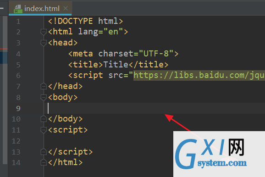The width and height of the screenshot is (265, 177).
Task: Click the HTML file icon on index.html tab
Action: point(18,9)
